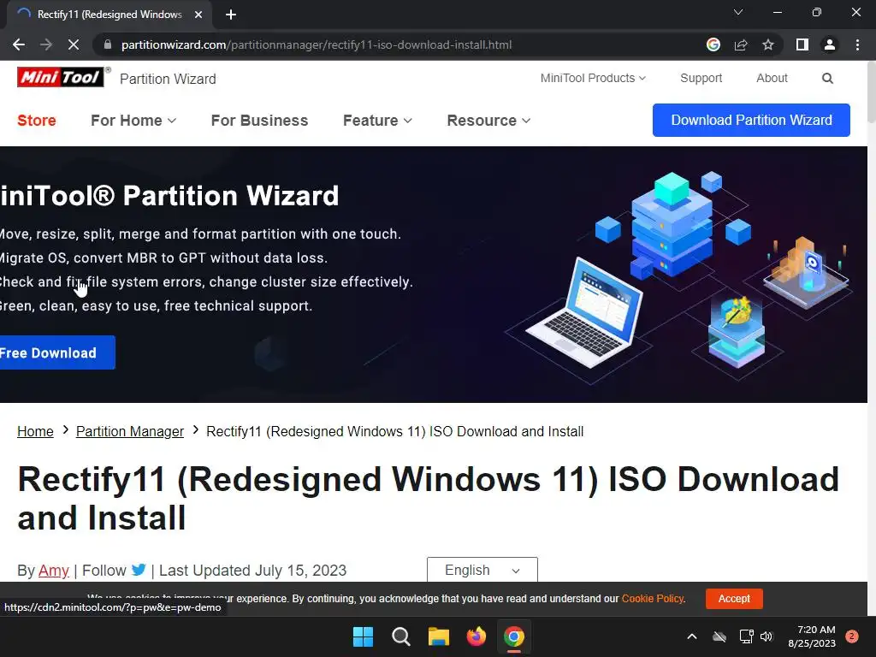Open the Cookie Policy link
This screenshot has height=657, width=876.
653,598
